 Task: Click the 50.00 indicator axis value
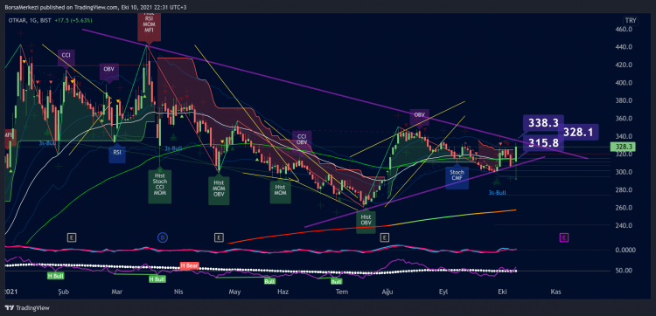(x=623, y=271)
